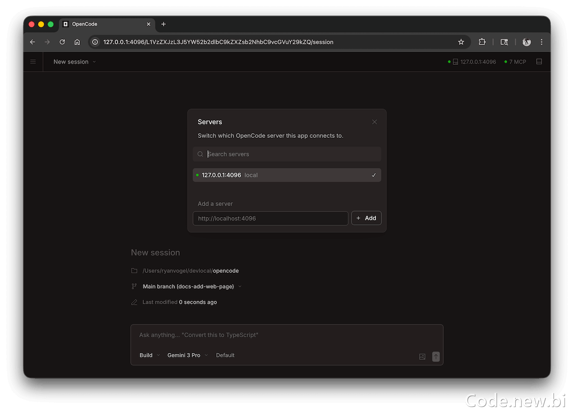Open the browser home page

(77, 42)
